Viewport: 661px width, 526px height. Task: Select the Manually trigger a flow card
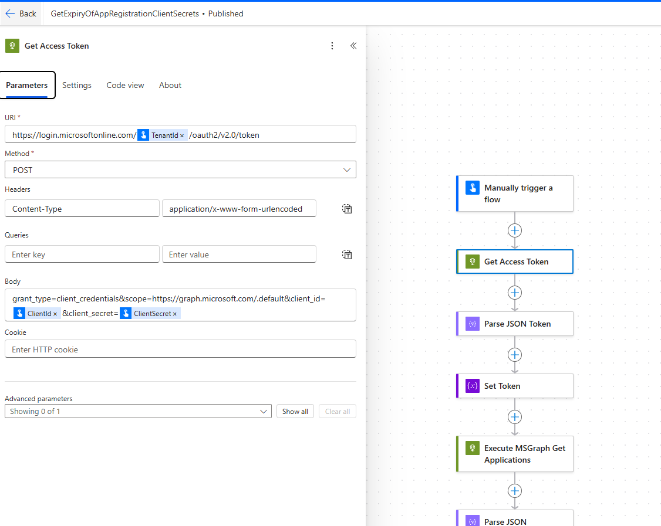515,194
